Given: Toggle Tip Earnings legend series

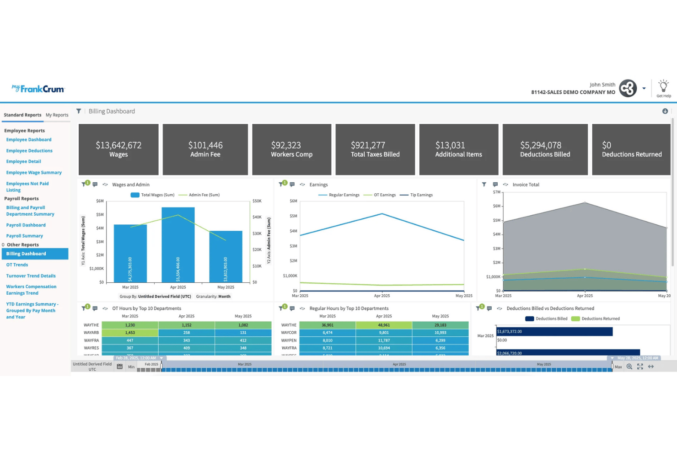Looking at the screenshot, I should pyautogui.click(x=416, y=195).
